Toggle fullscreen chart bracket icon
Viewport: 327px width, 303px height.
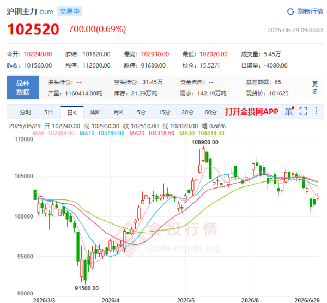tap(303, 111)
